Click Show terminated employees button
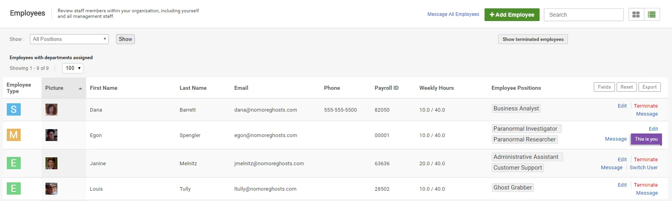The height and width of the screenshot is (201, 672). tap(533, 39)
